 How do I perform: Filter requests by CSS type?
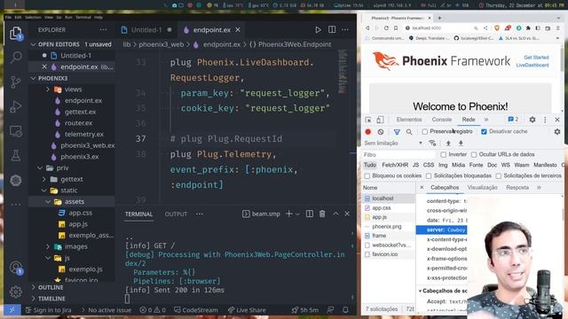[429, 165]
